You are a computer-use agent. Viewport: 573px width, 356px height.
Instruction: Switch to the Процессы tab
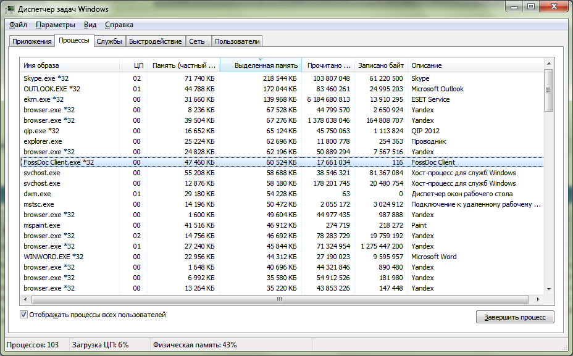(74, 41)
